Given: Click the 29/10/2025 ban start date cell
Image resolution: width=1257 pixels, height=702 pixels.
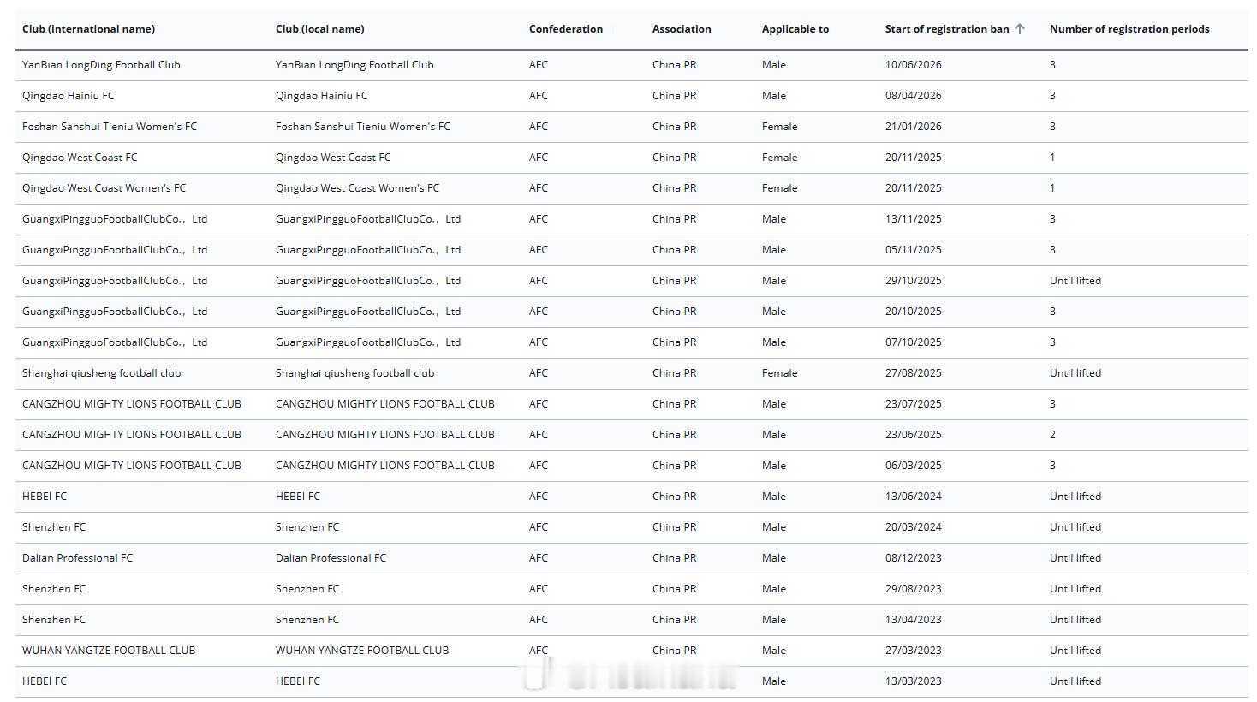Looking at the screenshot, I should pos(914,281).
